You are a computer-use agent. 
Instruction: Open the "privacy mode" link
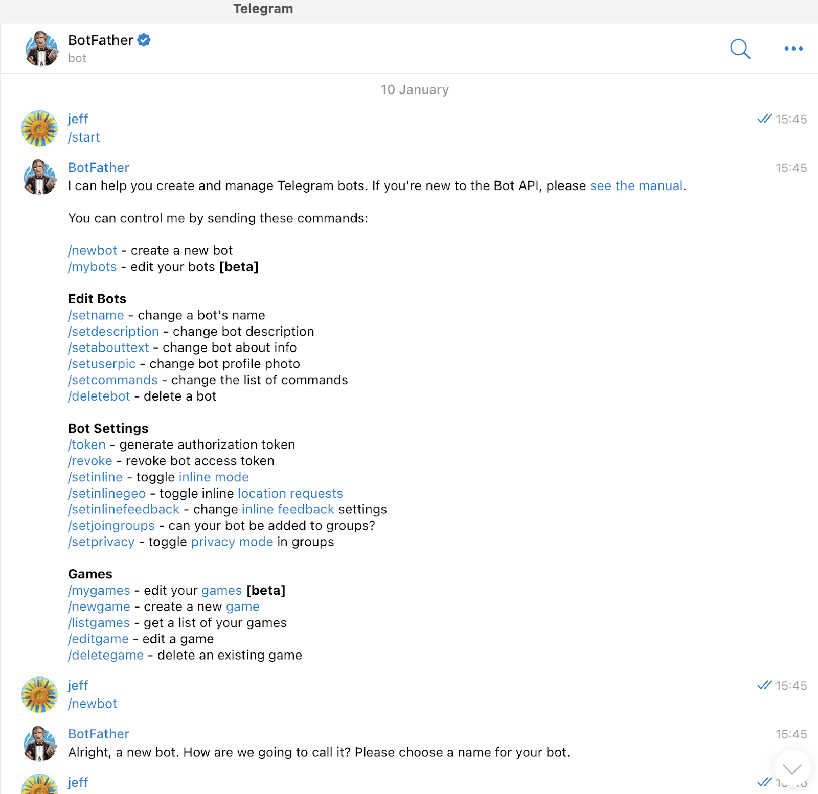[232, 542]
